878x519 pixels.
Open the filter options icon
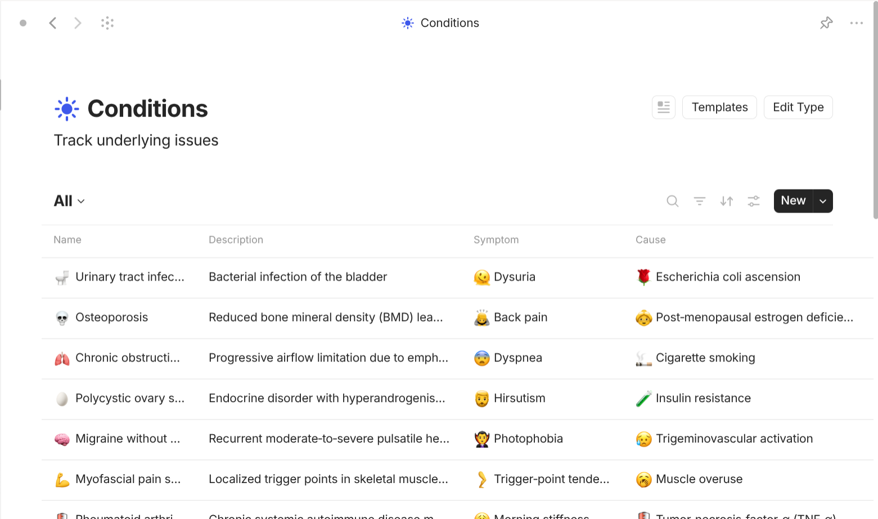699,201
